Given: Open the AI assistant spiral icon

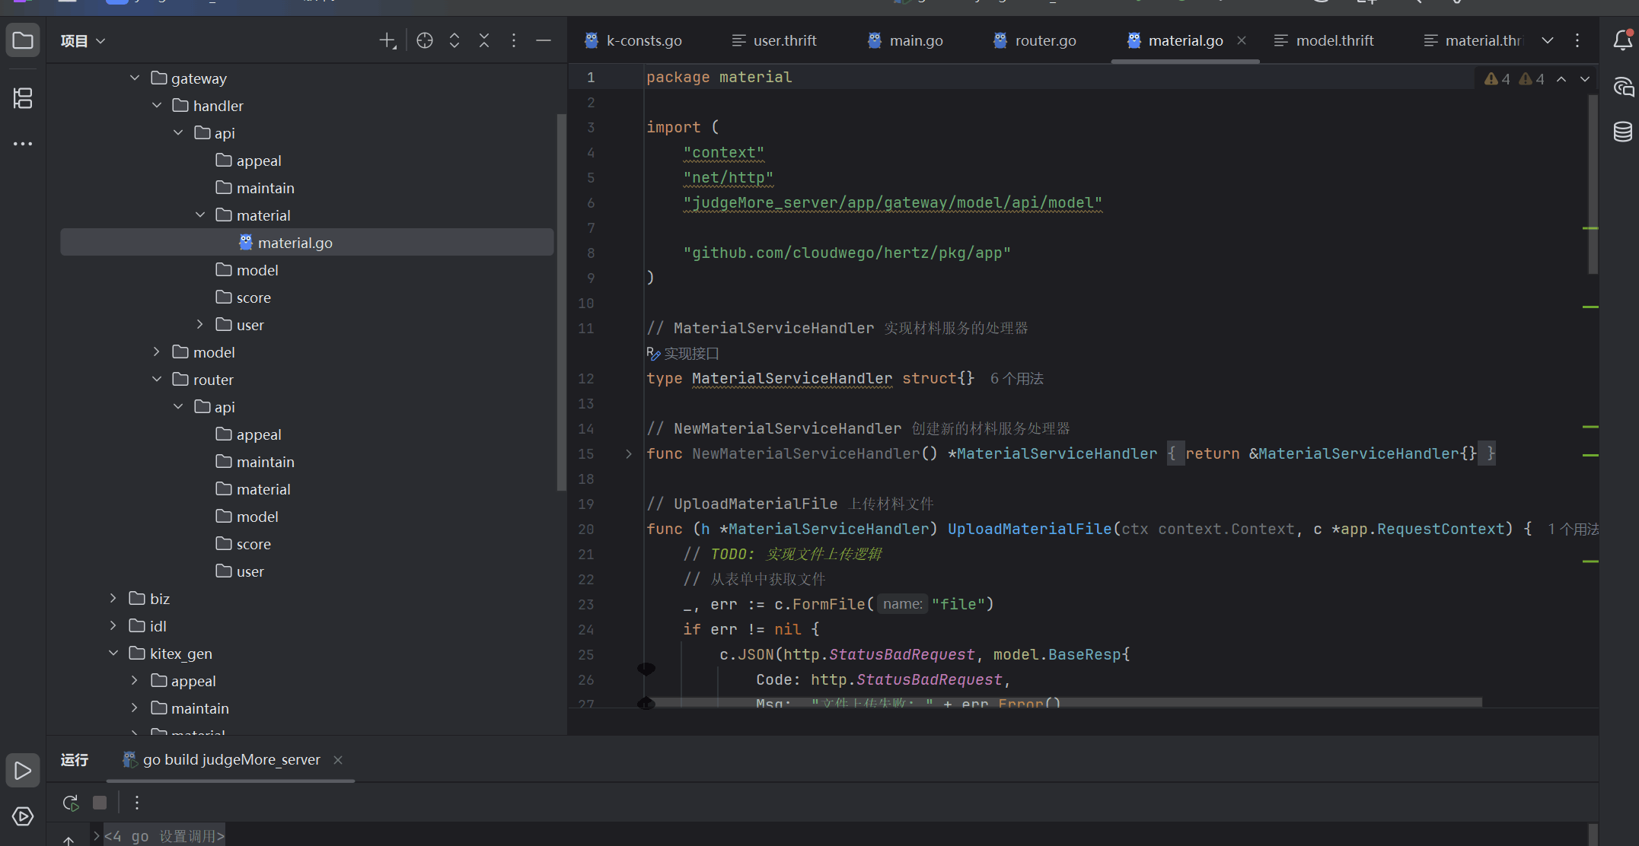Looking at the screenshot, I should (1622, 87).
